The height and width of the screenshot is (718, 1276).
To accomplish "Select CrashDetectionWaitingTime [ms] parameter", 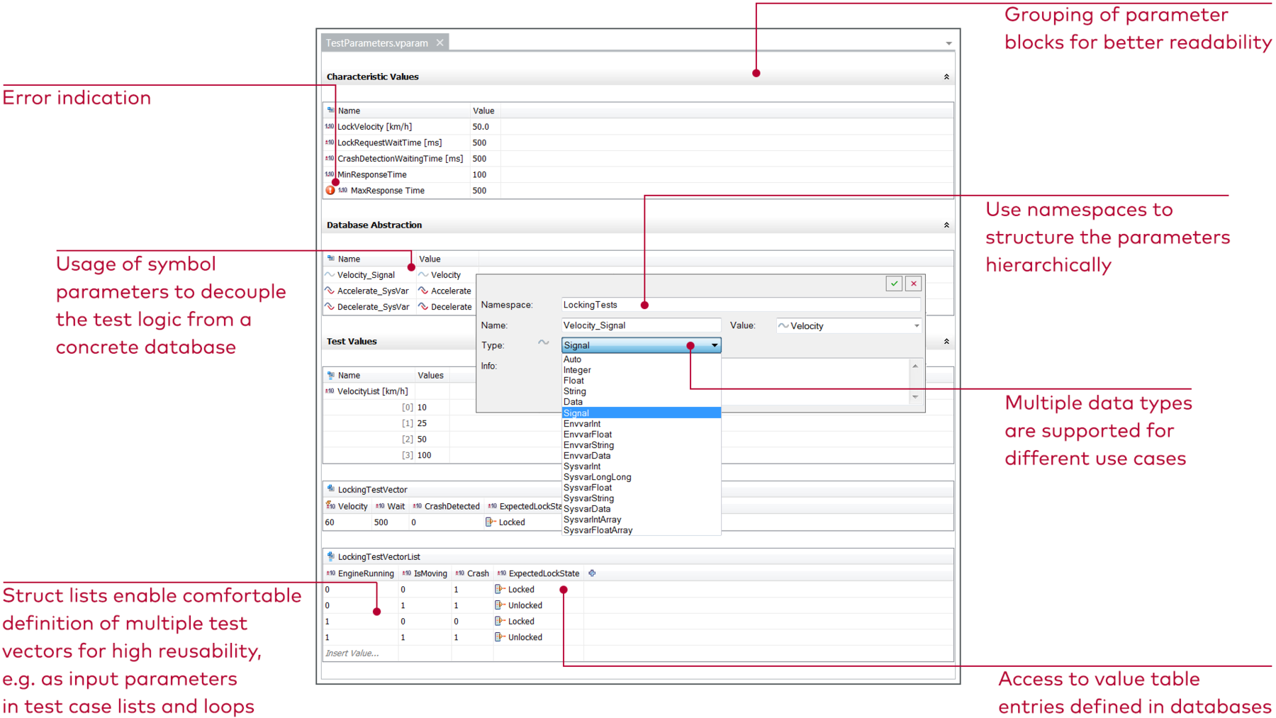I will pos(400,159).
